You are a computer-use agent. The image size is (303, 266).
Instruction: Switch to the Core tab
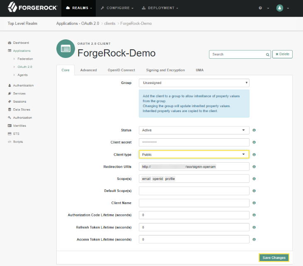(x=65, y=70)
